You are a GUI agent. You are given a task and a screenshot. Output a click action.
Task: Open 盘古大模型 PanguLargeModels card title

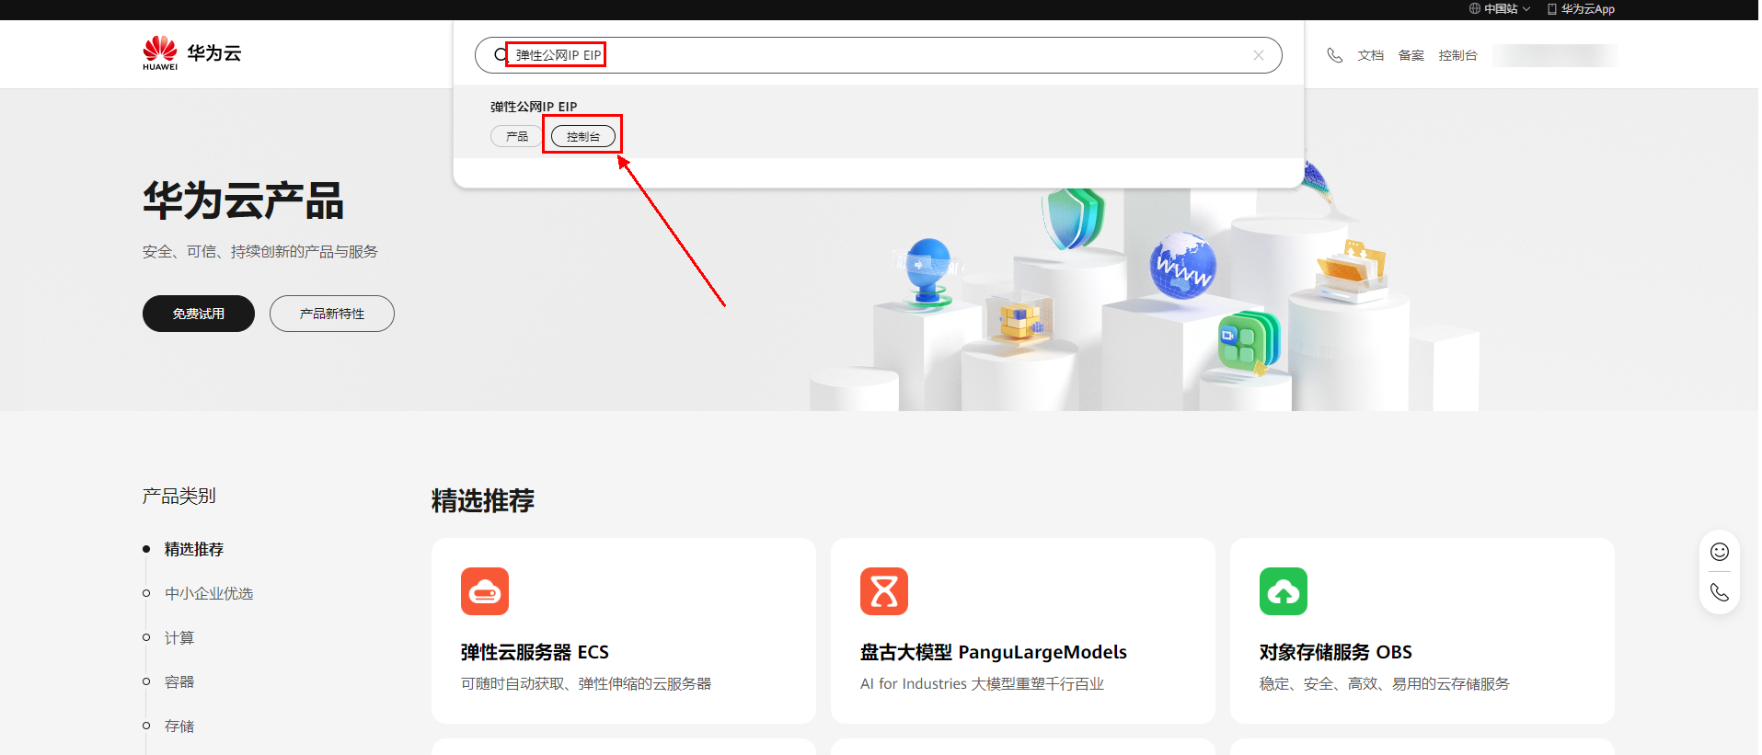994,652
